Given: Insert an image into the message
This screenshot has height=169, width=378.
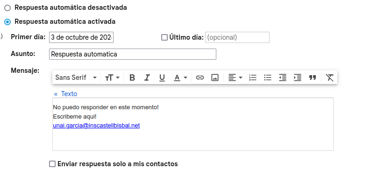Looking at the screenshot, I should [214, 77].
